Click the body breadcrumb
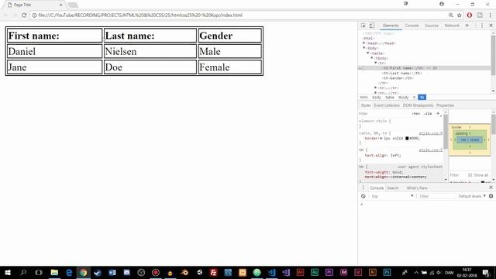496x279 pixels. pos(377,98)
